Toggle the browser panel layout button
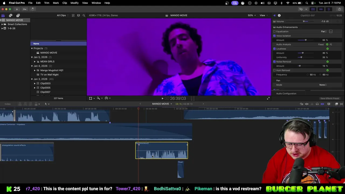Screen dimensions: 345x194 [x=313, y=9]
